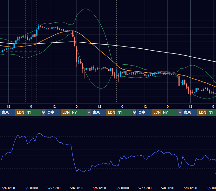Click the 5/8 00:00 date label

[168, 188]
